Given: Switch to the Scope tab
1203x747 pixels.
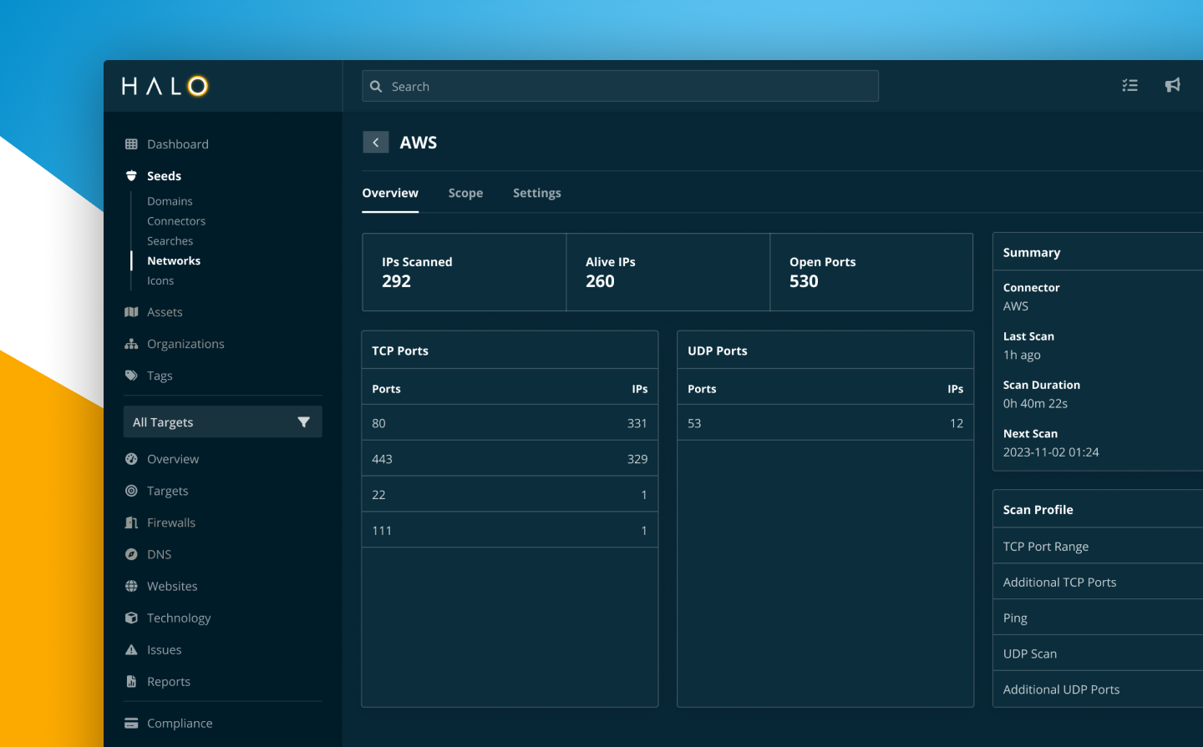Looking at the screenshot, I should click(x=465, y=193).
